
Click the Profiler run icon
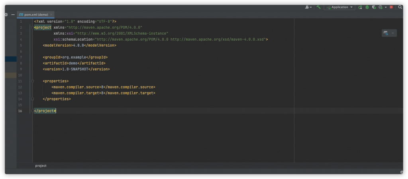(381, 7)
